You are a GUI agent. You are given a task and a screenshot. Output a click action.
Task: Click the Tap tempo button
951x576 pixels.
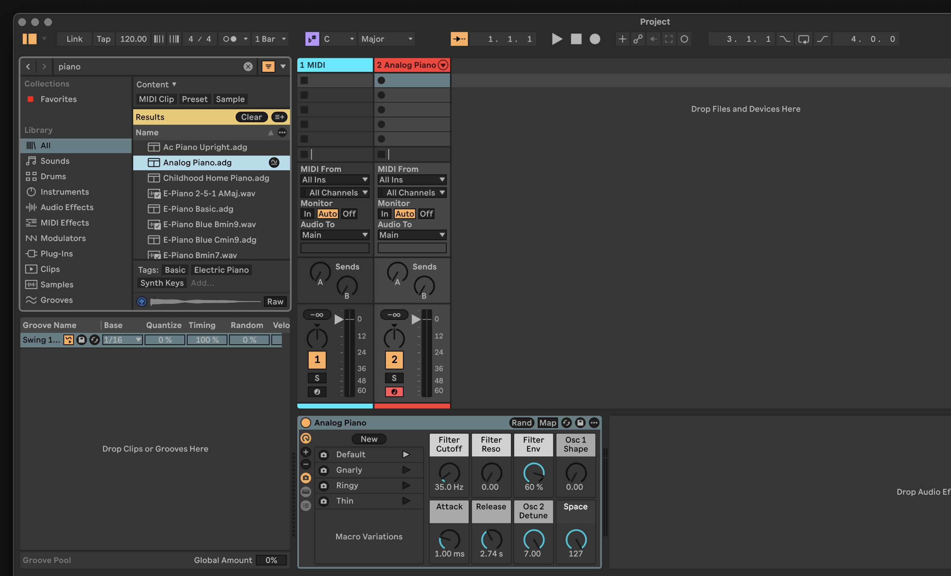point(103,39)
